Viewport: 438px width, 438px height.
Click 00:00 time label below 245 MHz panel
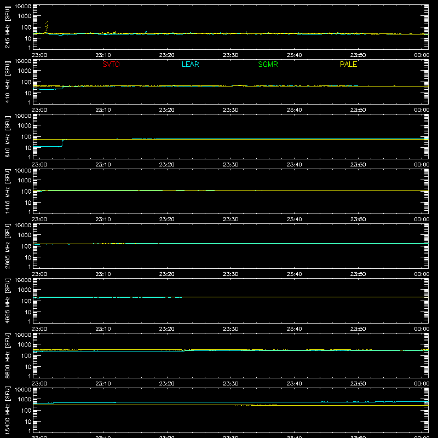(422, 55)
